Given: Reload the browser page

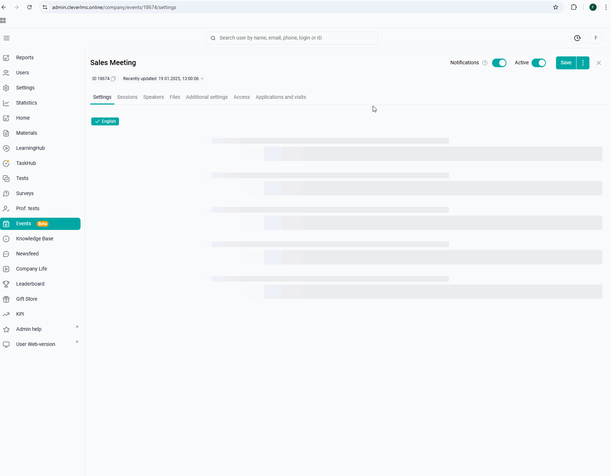Looking at the screenshot, I should pos(29,7).
